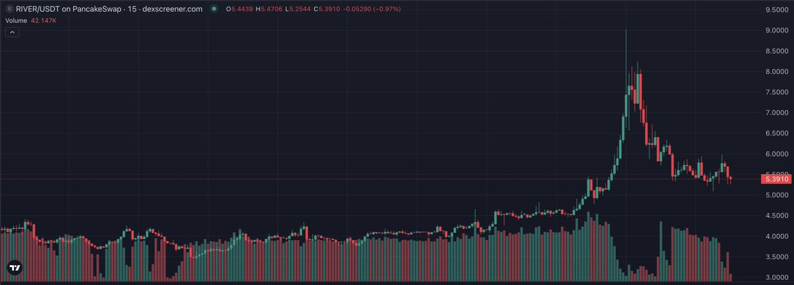This screenshot has height=285, width=794.
Task: Click the green market status dot
Action: click(x=214, y=9)
